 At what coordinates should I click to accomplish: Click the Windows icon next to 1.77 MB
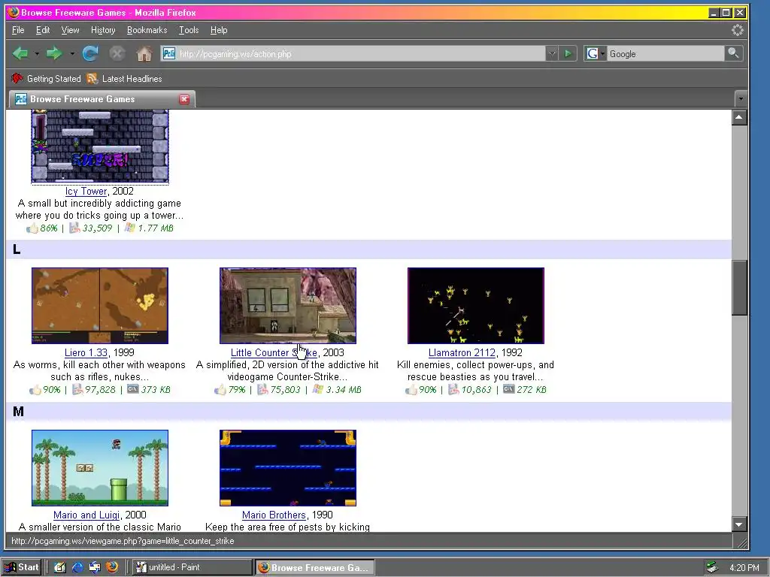[129, 228]
